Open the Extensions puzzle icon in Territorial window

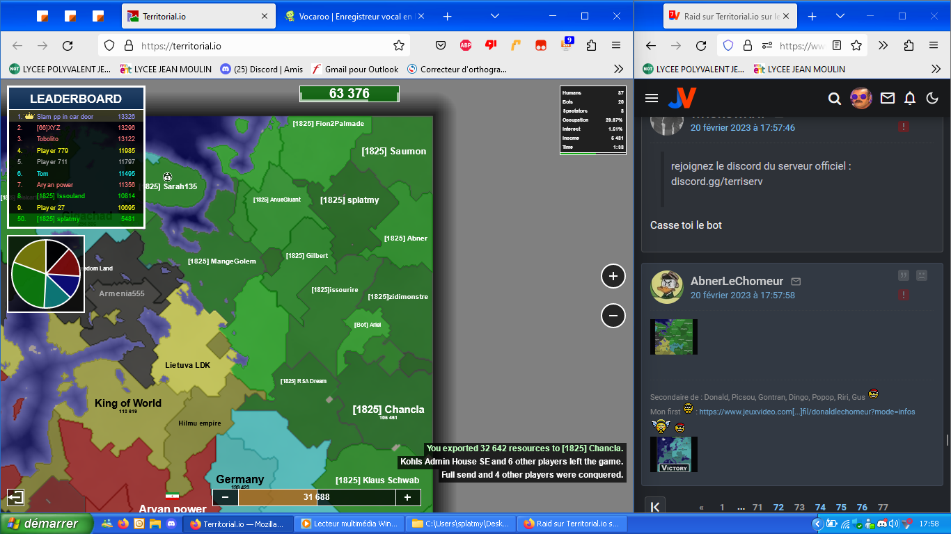click(x=591, y=46)
